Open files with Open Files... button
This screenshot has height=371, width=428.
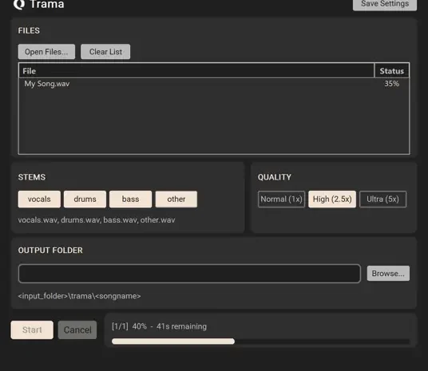point(46,52)
